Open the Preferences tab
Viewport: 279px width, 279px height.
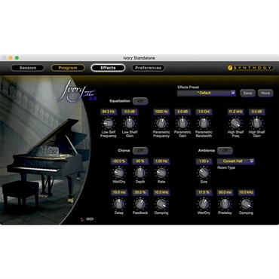point(149,68)
